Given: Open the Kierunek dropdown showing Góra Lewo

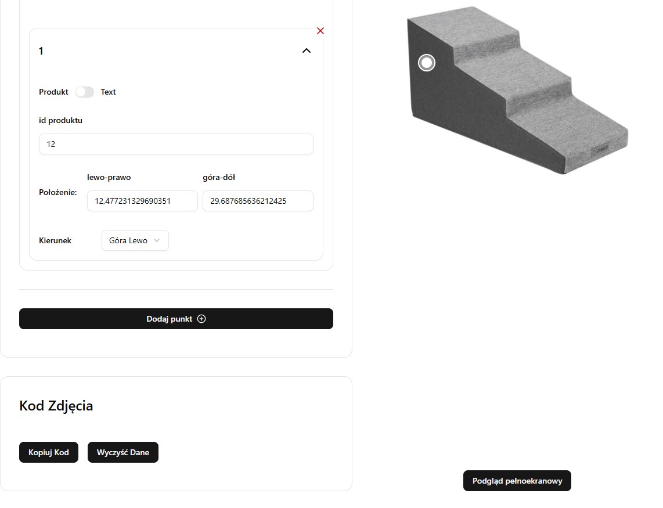Looking at the screenshot, I should coord(135,240).
